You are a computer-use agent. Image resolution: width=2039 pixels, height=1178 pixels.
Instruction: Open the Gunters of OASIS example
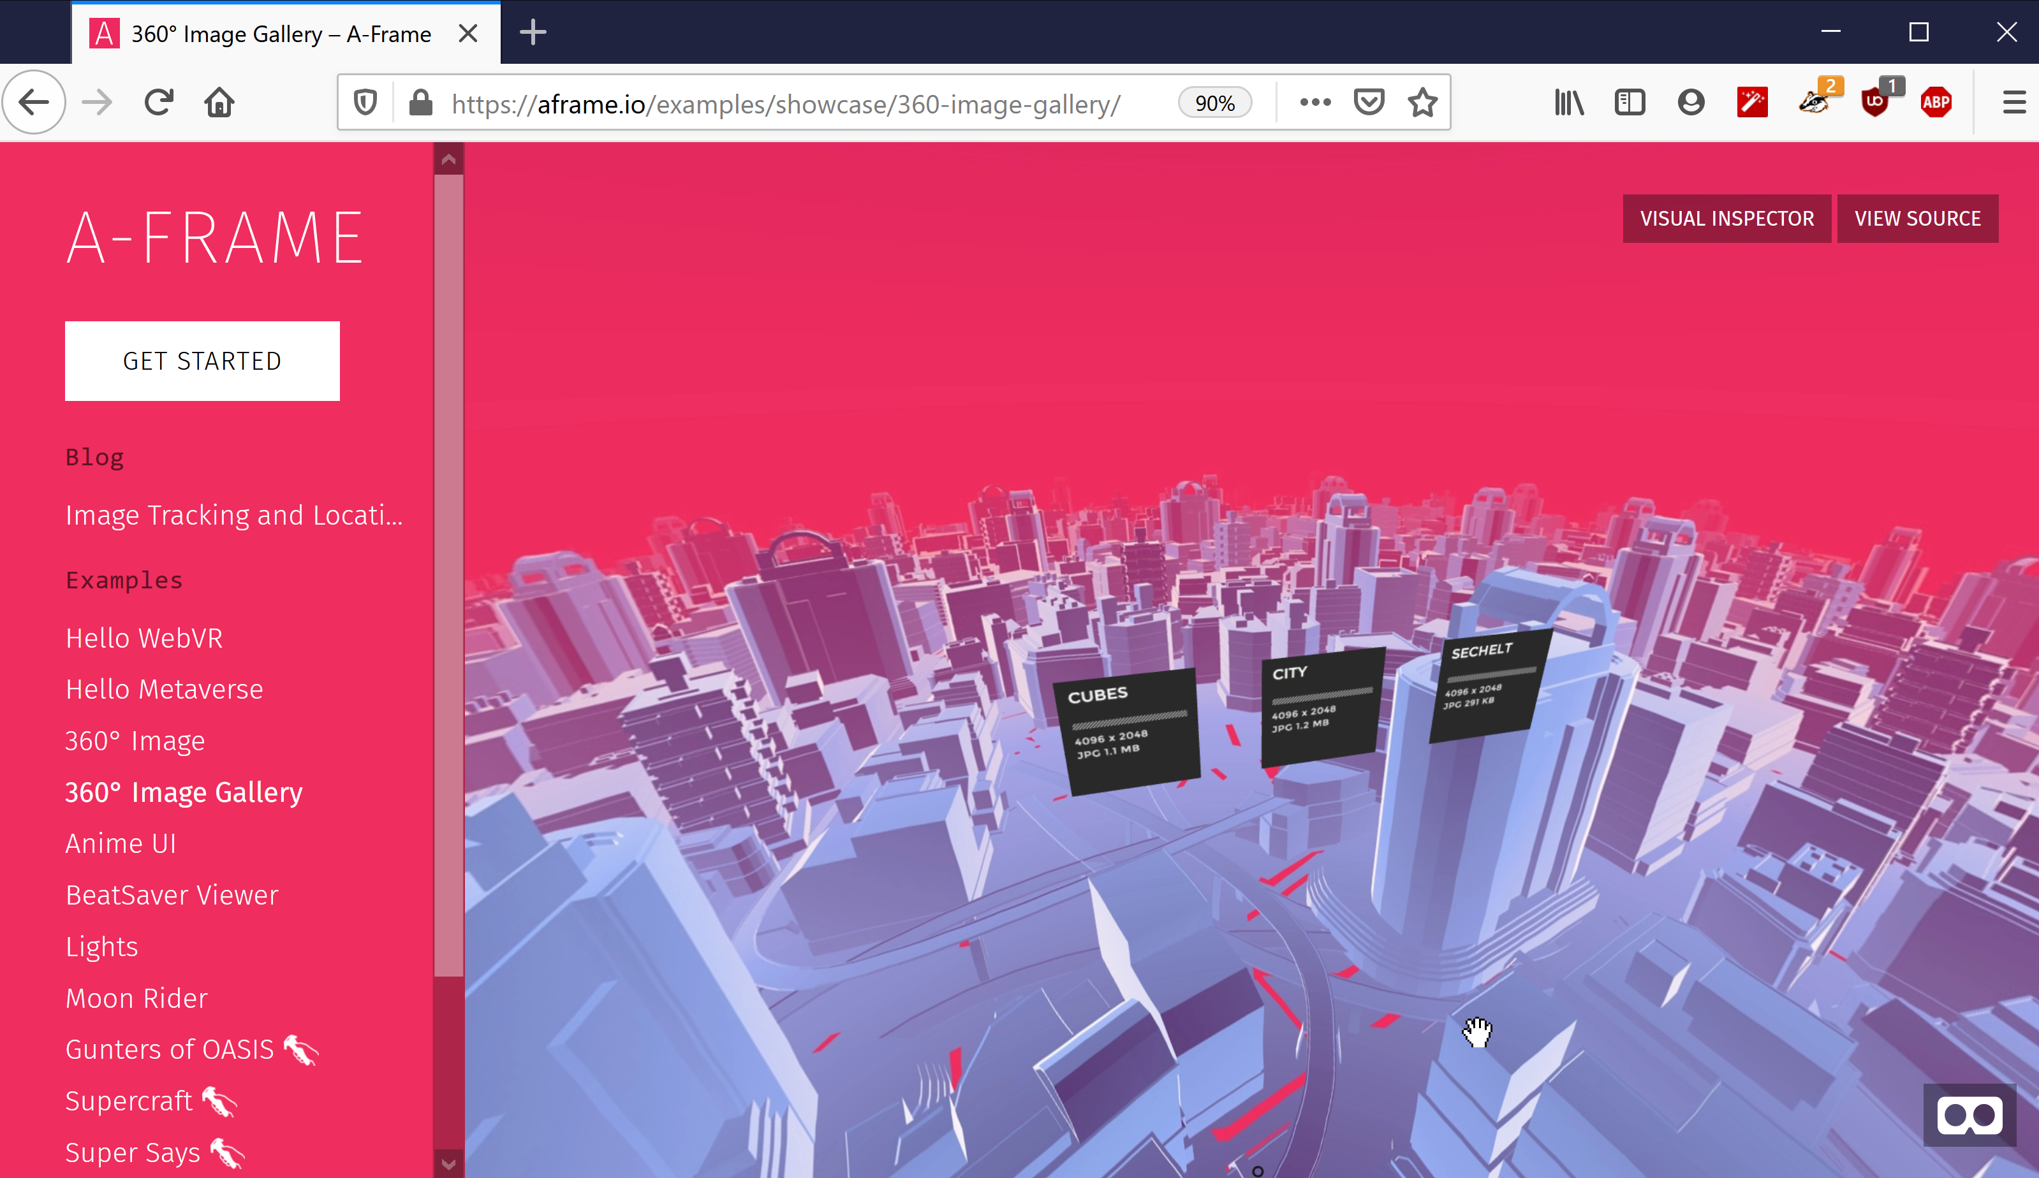click(x=192, y=1049)
